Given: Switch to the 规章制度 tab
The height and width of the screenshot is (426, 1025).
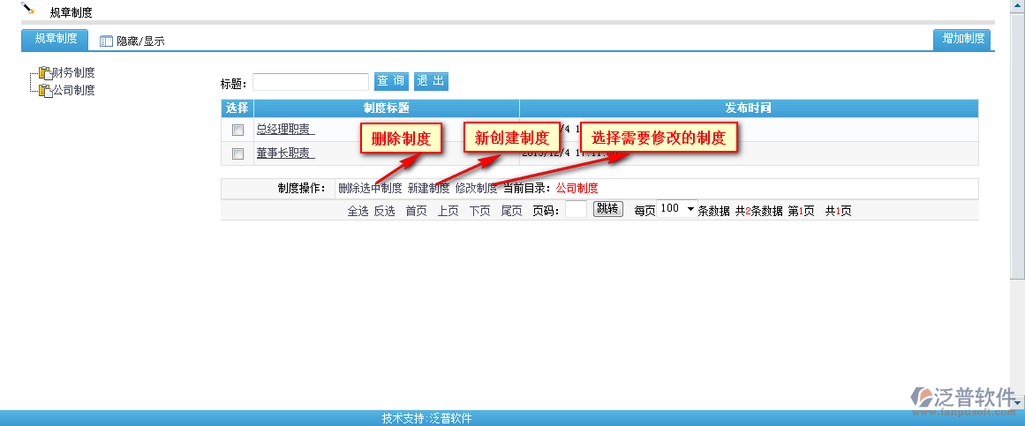Looking at the screenshot, I should [x=56, y=39].
